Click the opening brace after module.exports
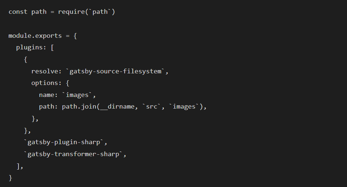 click(x=75, y=36)
